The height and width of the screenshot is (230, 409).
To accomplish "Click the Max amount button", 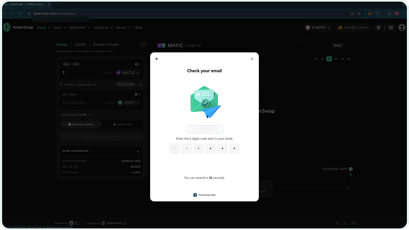I will [66, 64].
